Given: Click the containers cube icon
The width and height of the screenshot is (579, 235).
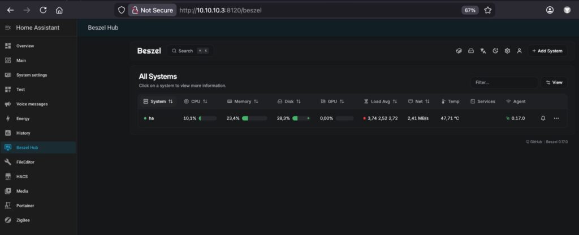Looking at the screenshot, I should [459, 51].
